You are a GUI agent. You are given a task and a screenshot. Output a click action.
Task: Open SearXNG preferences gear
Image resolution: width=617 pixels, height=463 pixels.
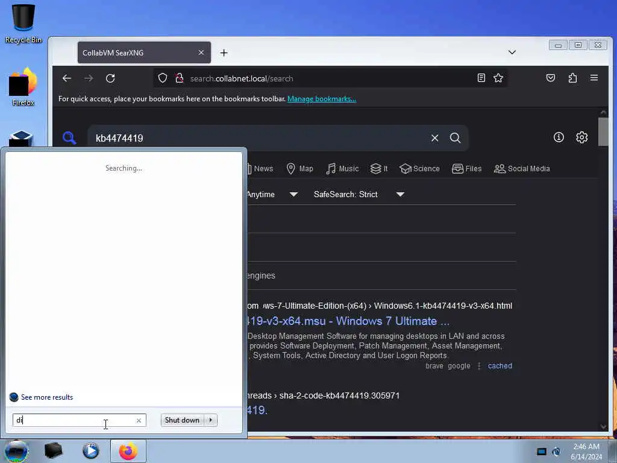[x=581, y=137]
